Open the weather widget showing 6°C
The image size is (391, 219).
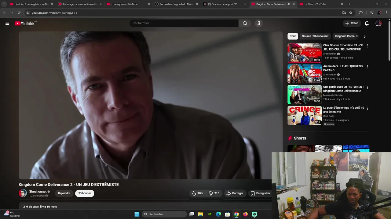12,214
